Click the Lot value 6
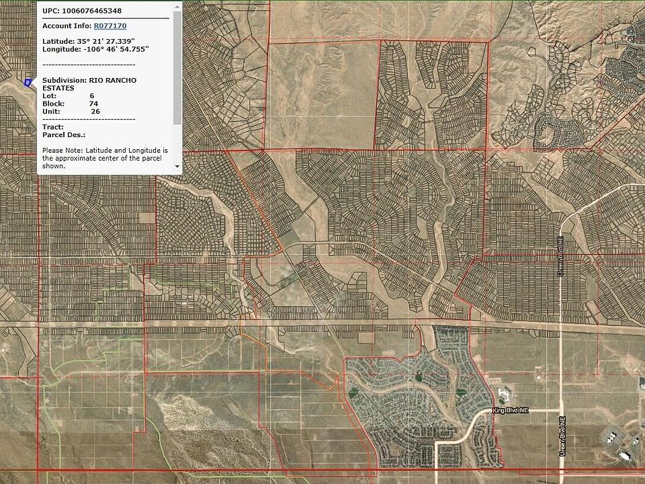 (91, 96)
